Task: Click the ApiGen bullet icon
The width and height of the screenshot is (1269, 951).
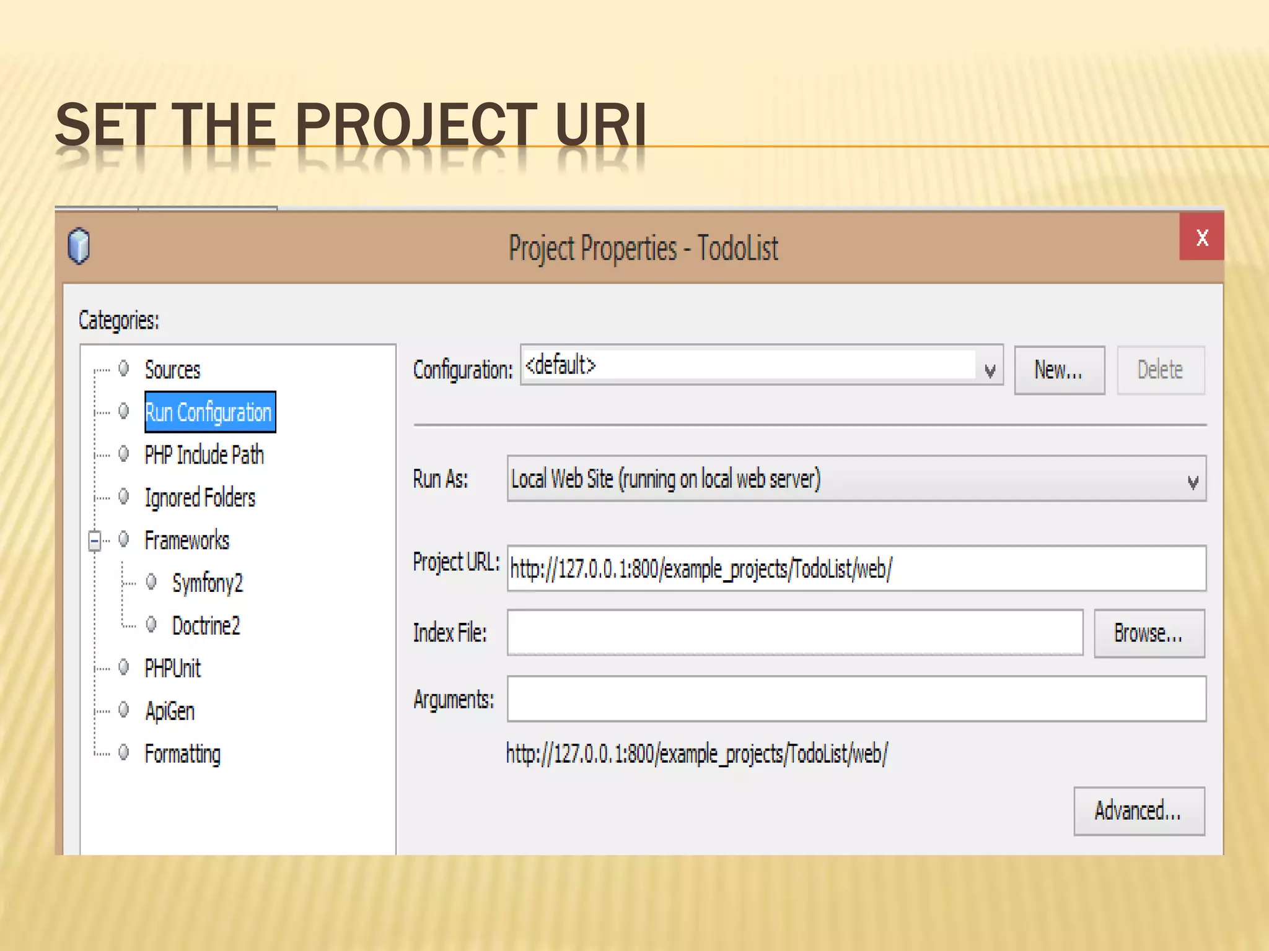Action: coord(124,710)
